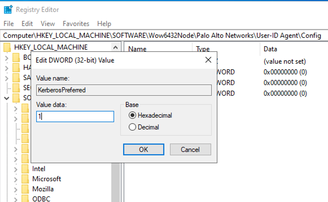Click inside the Value data field
Viewport: 328px width, 202px height.
75,116
